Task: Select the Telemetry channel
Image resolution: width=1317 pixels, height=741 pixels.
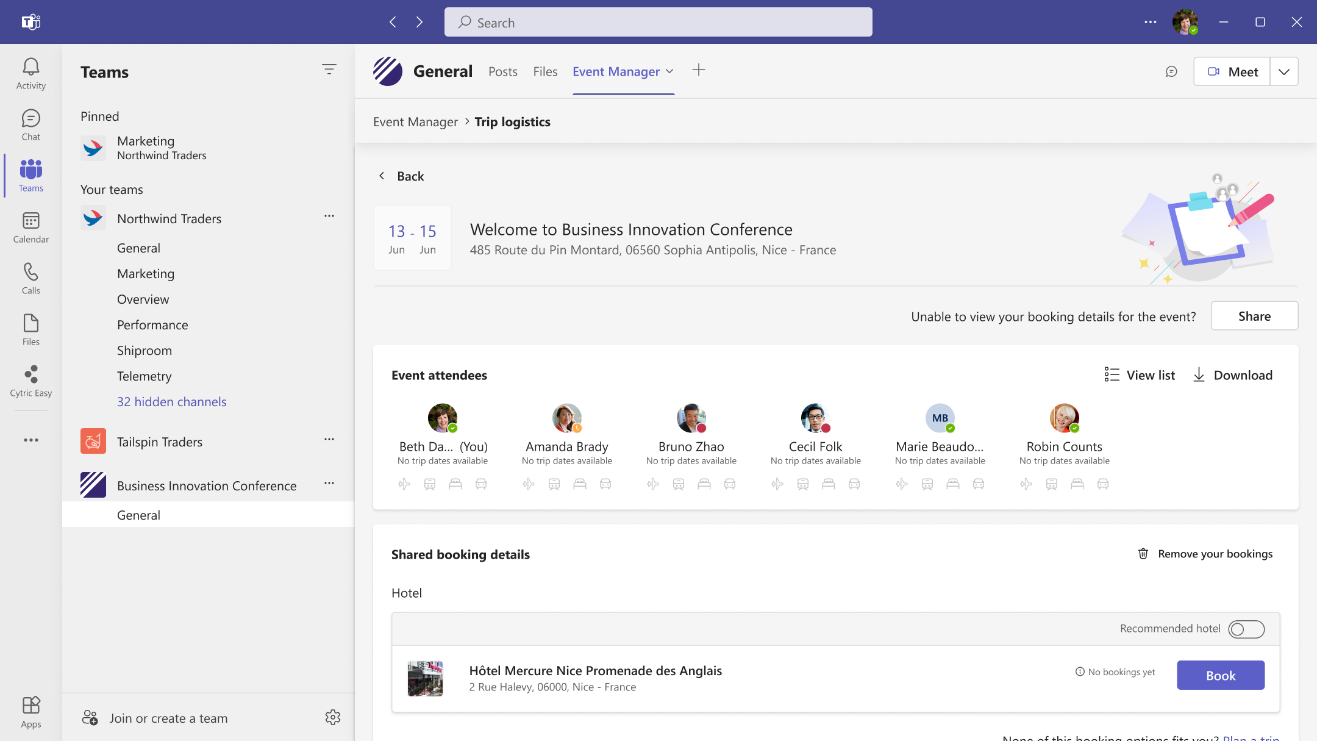Action: 145,376
